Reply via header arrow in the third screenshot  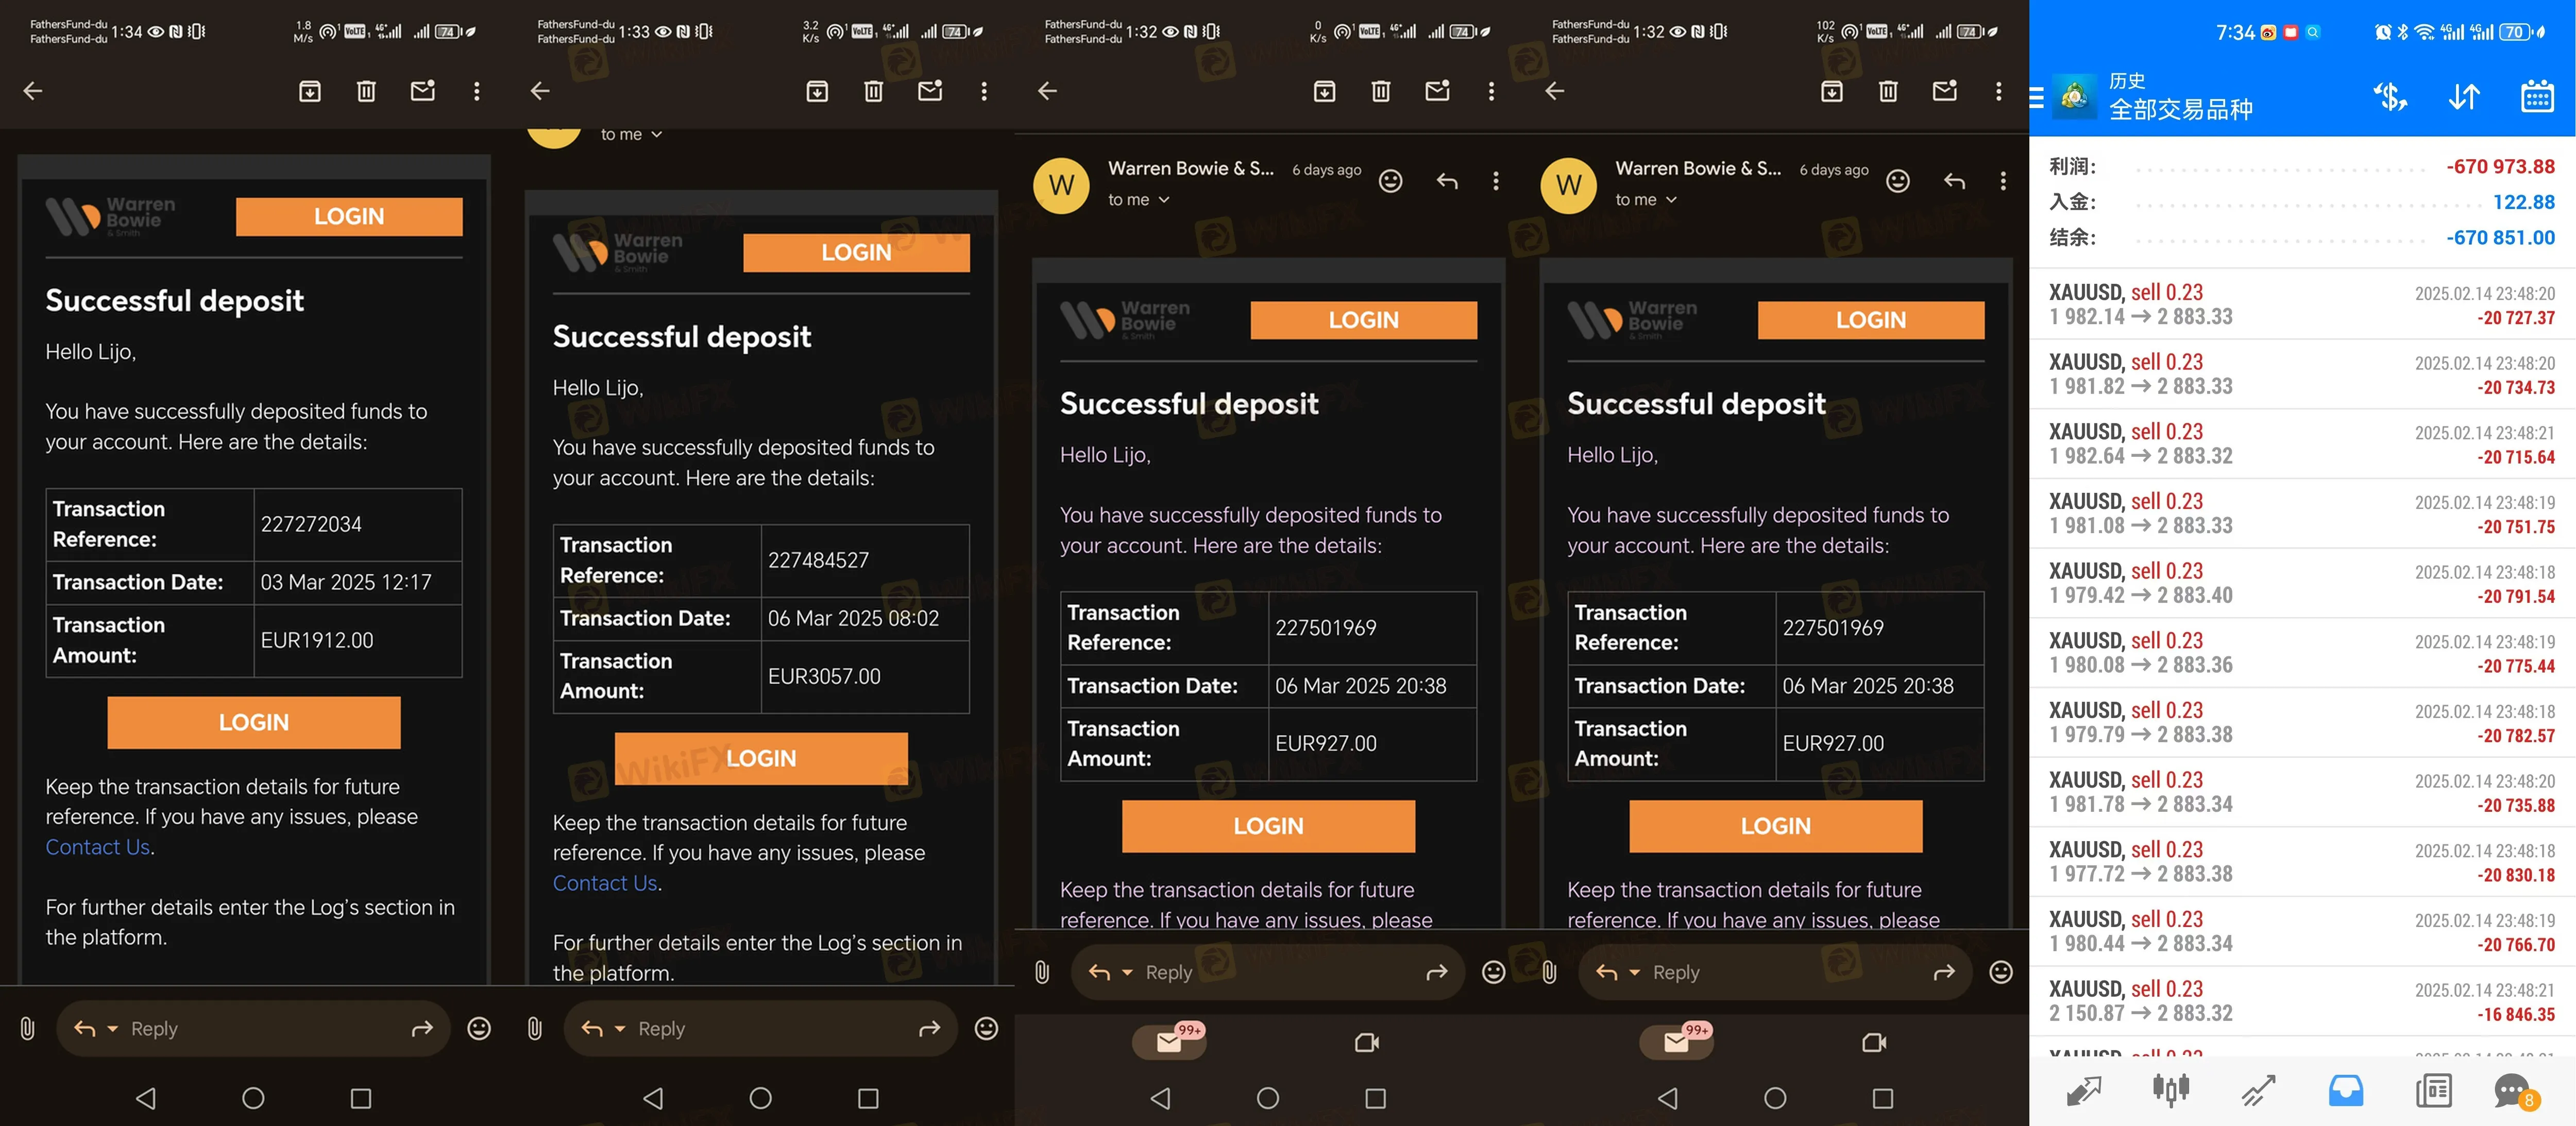click(1446, 181)
